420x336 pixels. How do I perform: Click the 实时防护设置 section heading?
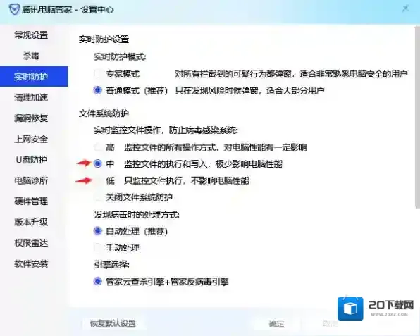104,39
